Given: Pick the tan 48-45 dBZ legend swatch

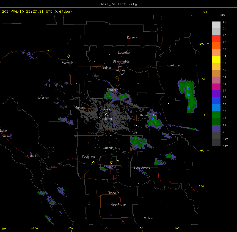Looking at the screenshot, I should pyautogui.click(x=216, y=73).
